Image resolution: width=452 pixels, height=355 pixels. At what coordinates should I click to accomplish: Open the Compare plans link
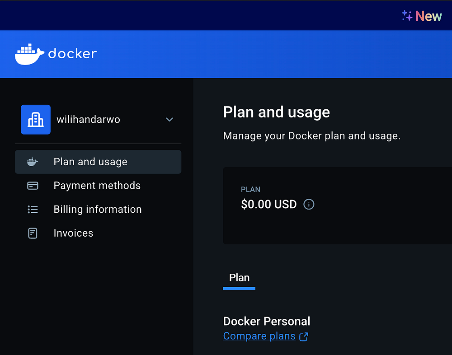(259, 336)
